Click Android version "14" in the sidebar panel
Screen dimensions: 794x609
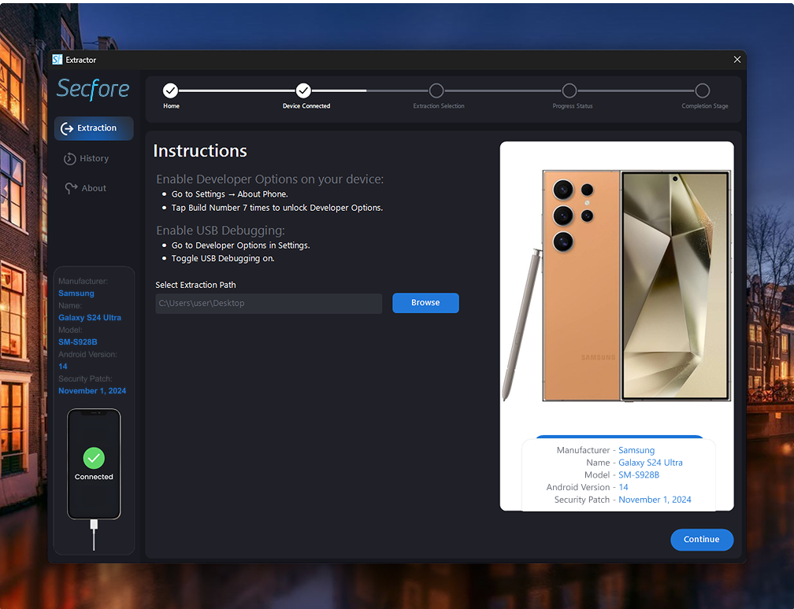[63, 366]
